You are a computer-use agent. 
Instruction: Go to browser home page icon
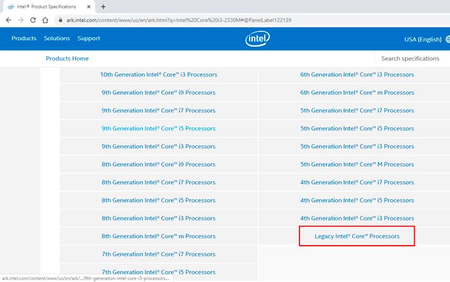pos(45,20)
